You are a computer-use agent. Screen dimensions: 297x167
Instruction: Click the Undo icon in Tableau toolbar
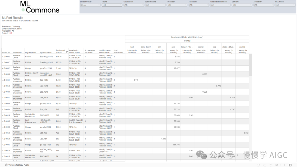tap(258, 165)
